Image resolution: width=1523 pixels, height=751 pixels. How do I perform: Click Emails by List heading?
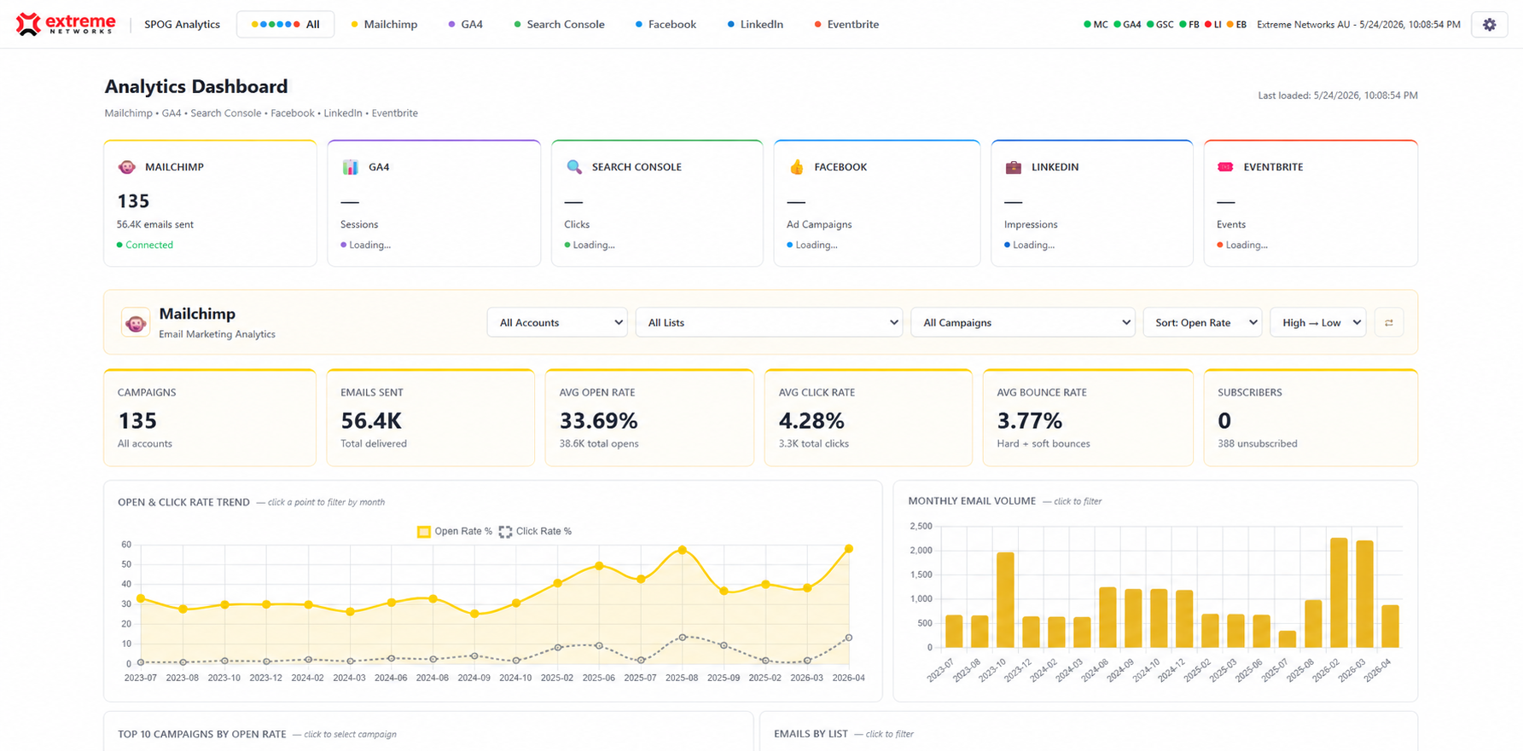pos(811,734)
